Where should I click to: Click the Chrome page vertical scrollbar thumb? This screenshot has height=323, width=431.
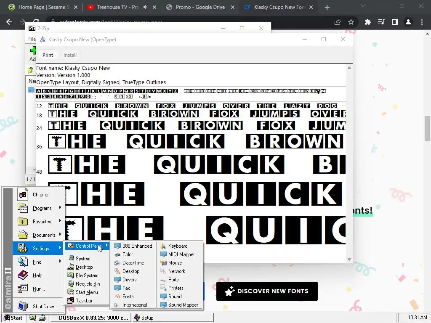point(427,128)
